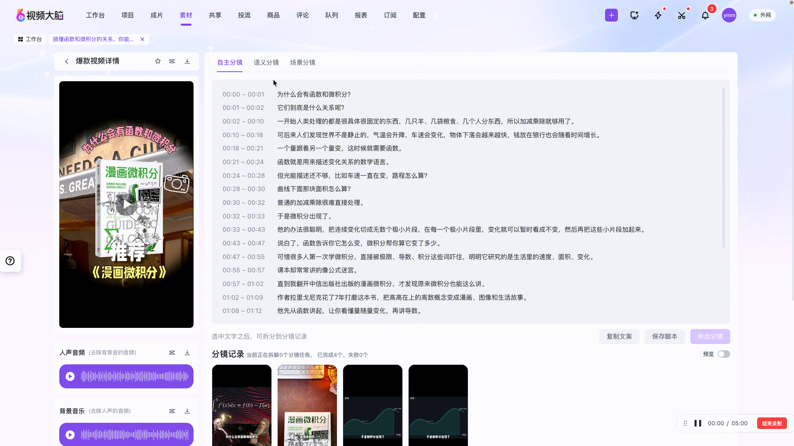Open the 商品 top menu
The image size is (794, 446).
point(274,15)
